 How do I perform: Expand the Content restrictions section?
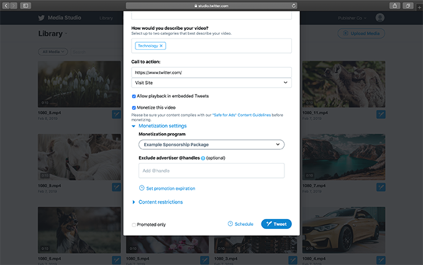160,202
